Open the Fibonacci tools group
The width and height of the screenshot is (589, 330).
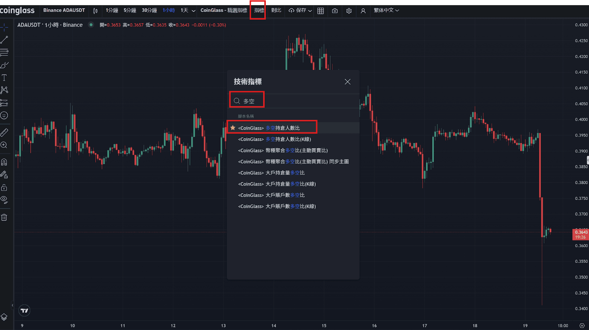point(4,52)
